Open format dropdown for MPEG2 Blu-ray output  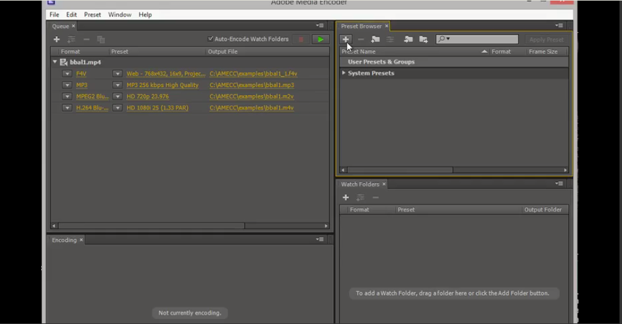[67, 96]
